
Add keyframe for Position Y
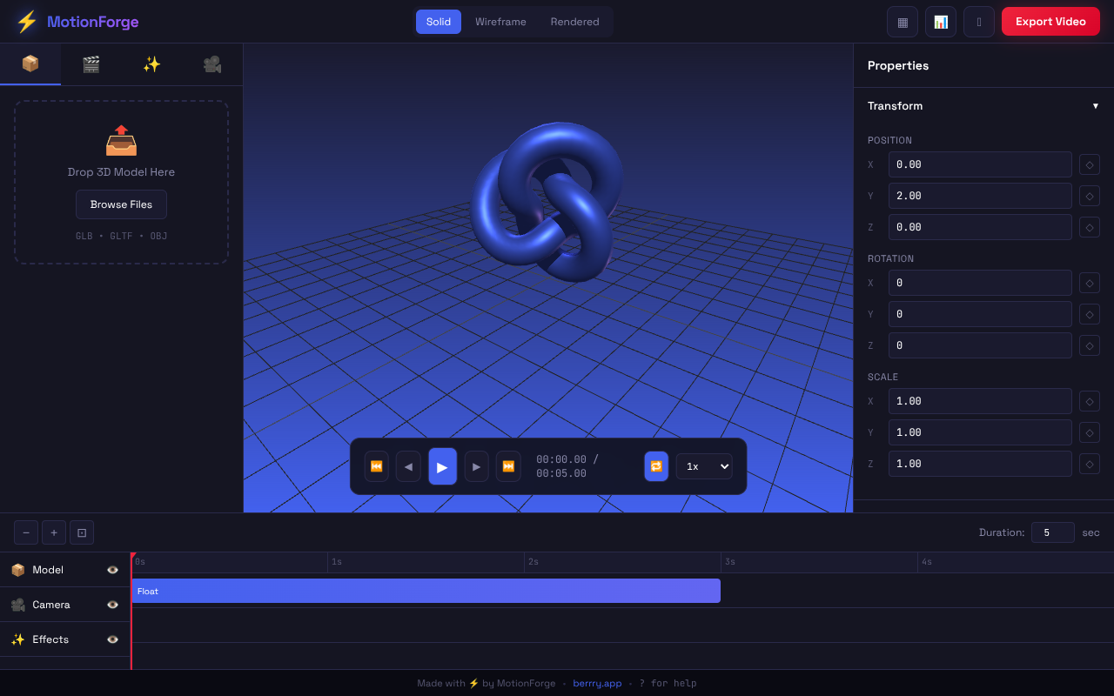[x=1090, y=196]
